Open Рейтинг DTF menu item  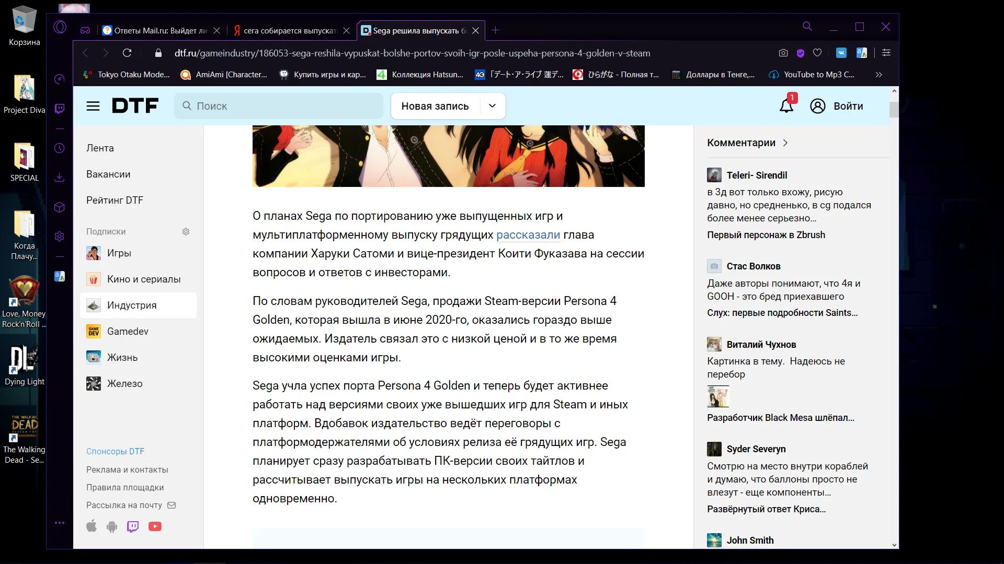click(x=115, y=201)
